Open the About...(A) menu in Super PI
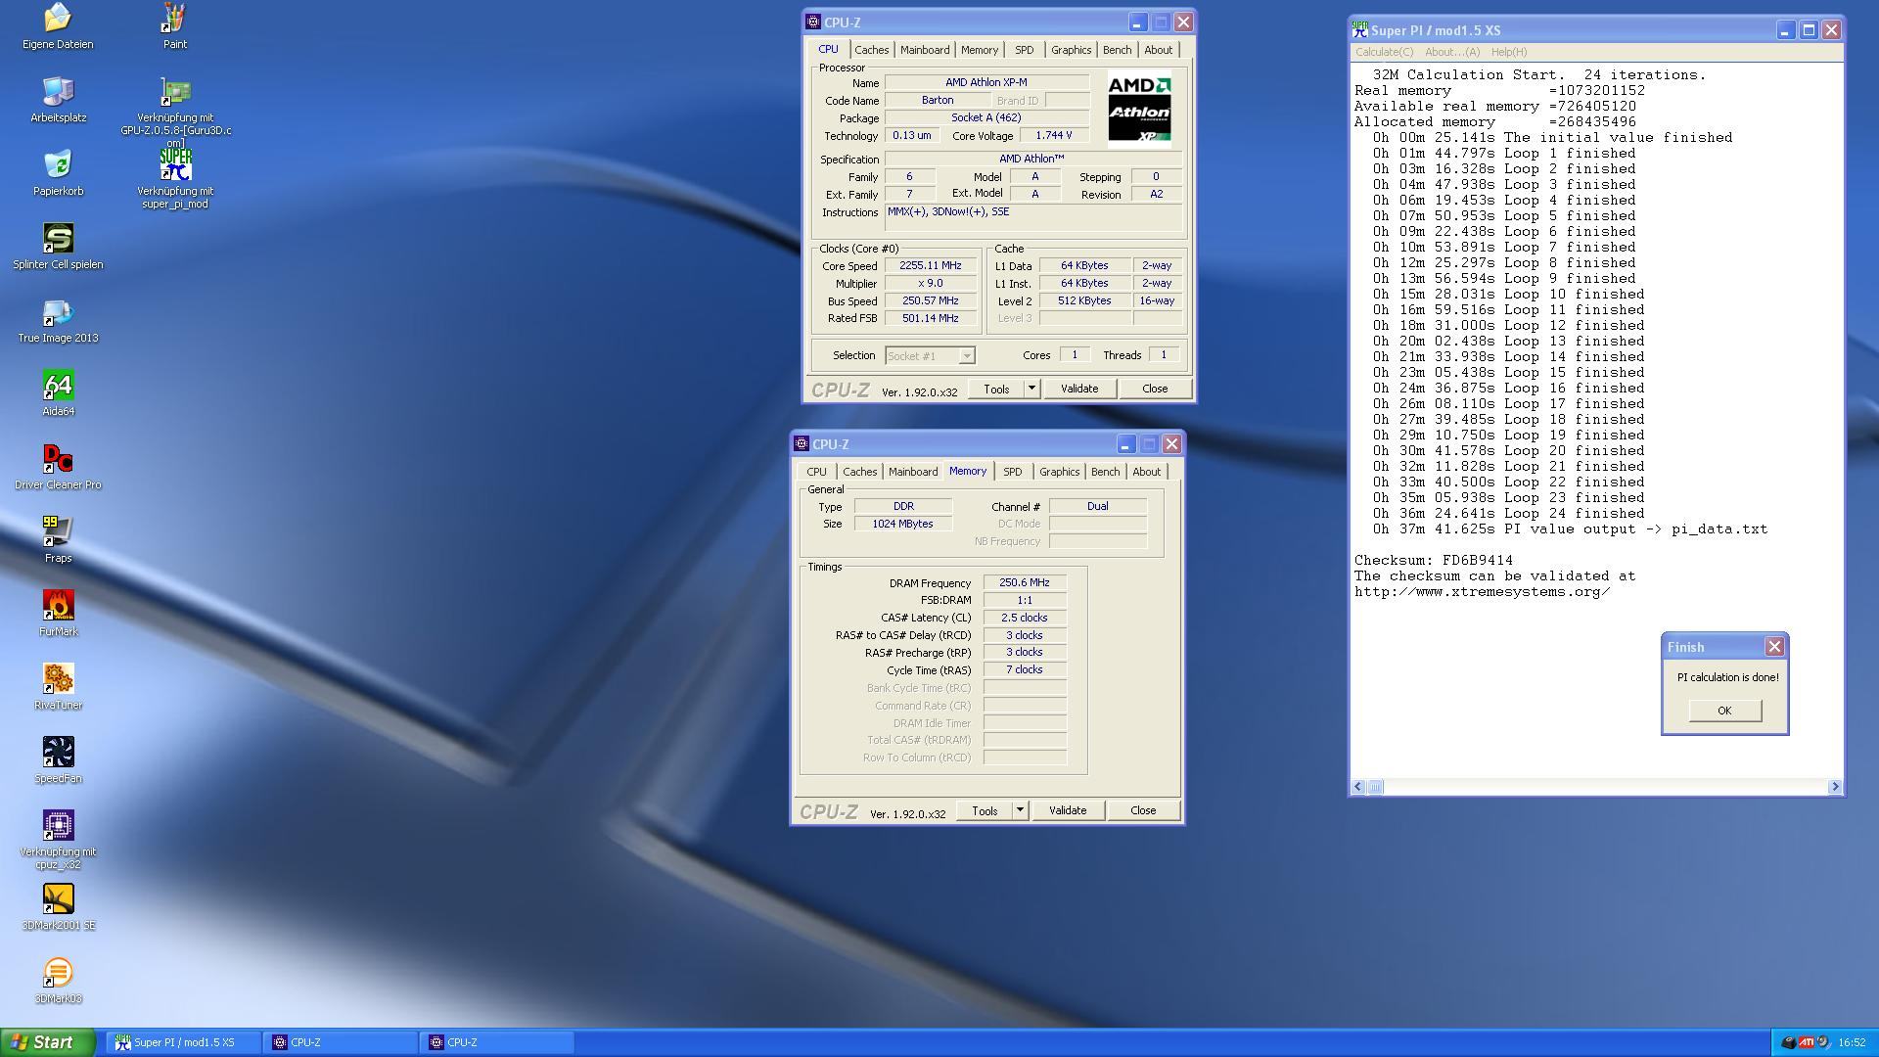 (1451, 52)
